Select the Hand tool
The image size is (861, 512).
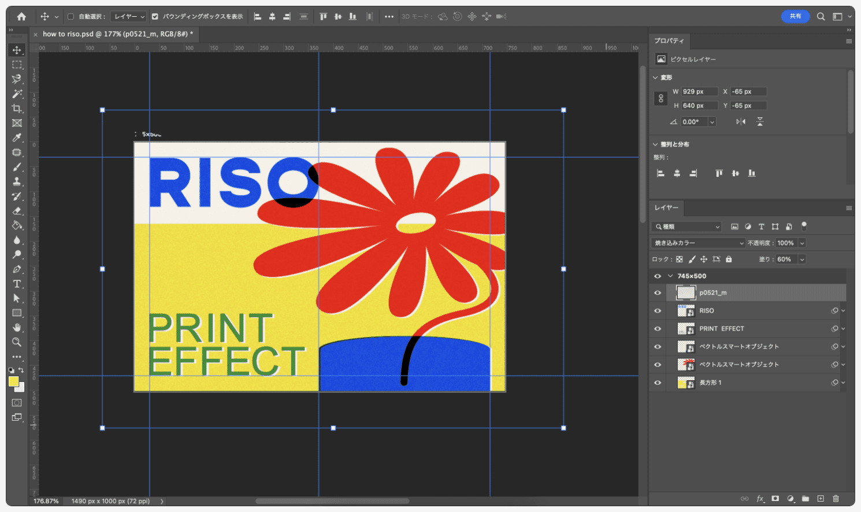17,328
